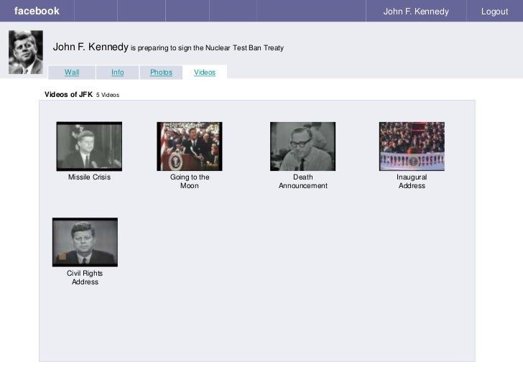Click the 'Inaugural Address' caption text

click(x=412, y=182)
